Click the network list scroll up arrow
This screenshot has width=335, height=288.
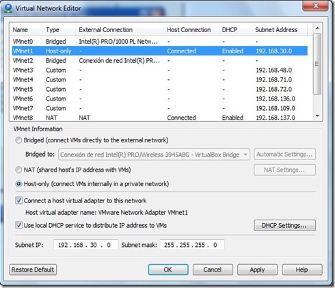(x=317, y=28)
